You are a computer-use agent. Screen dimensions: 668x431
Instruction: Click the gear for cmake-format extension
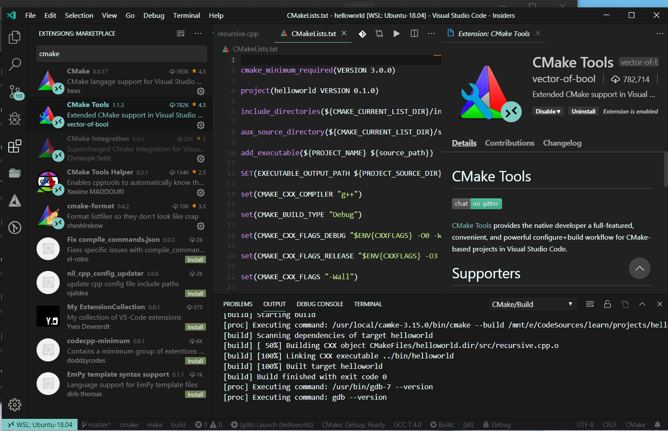click(x=201, y=226)
